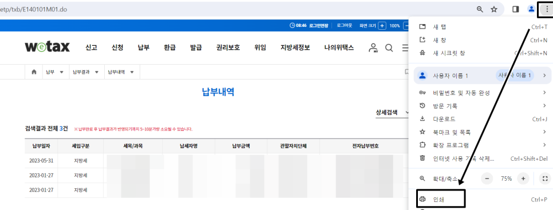Click the wetax logo
Viewport: 553px width, 210px height.
(x=48, y=47)
